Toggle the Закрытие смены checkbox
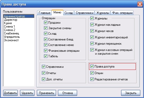The width and height of the screenshot is (144, 98). pos(46,28)
